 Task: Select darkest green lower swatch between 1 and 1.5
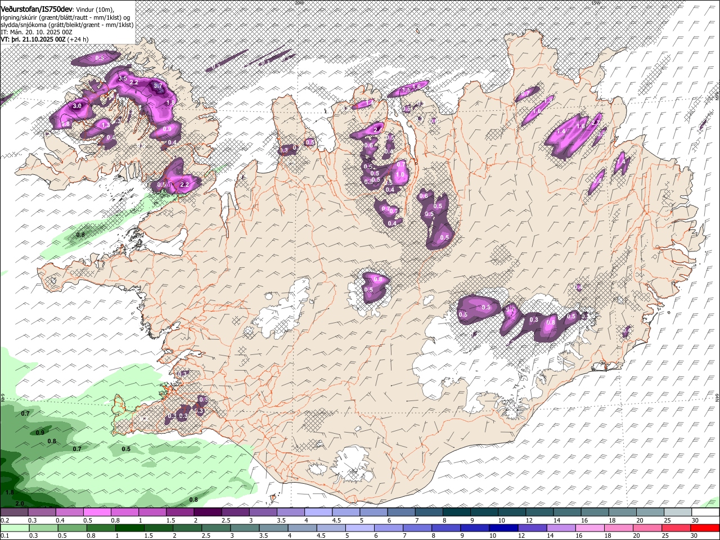(x=129, y=528)
